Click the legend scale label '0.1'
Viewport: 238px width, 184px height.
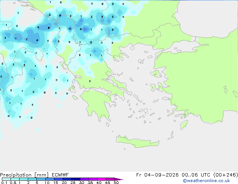coord(4,182)
